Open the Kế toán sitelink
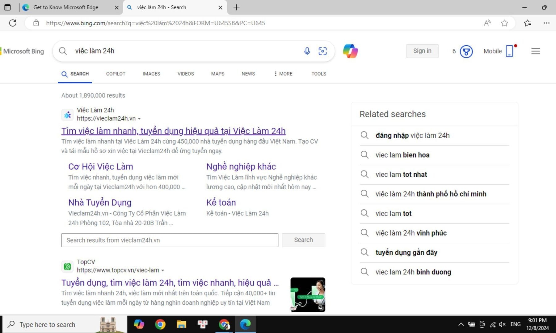The height and width of the screenshot is (333, 556). coord(221,203)
